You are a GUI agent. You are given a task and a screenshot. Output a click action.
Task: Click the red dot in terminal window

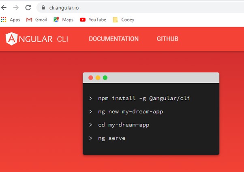91,78
